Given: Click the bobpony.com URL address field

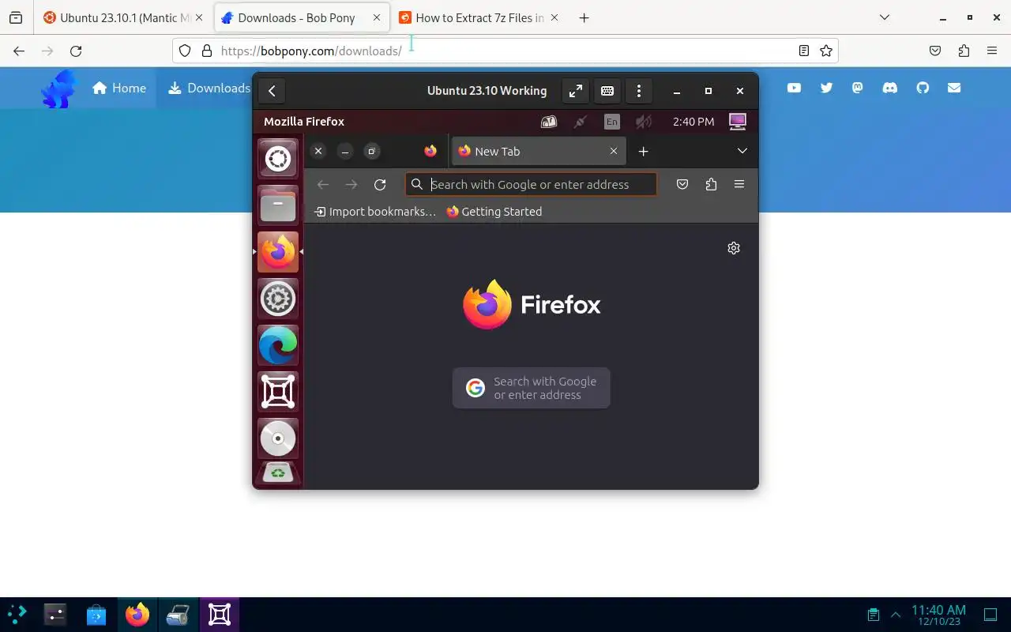Looking at the screenshot, I should (505, 51).
